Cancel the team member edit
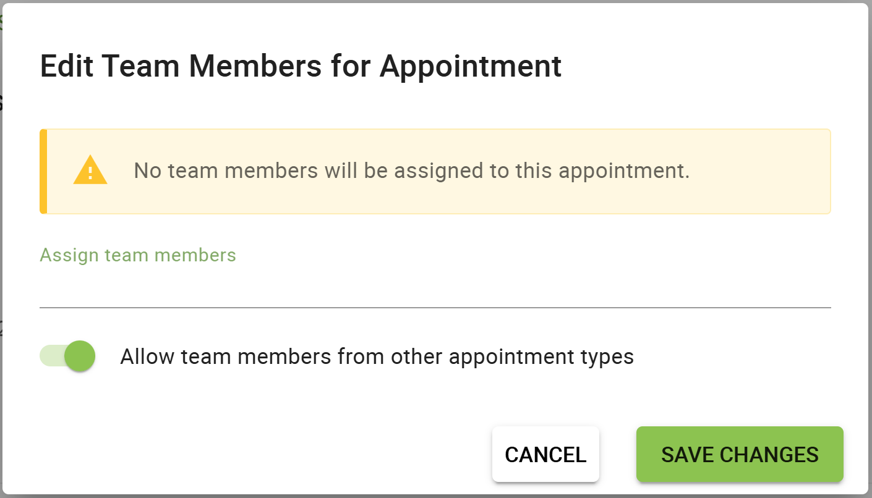Screen dimensions: 872x498 pyautogui.click(x=545, y=454)
